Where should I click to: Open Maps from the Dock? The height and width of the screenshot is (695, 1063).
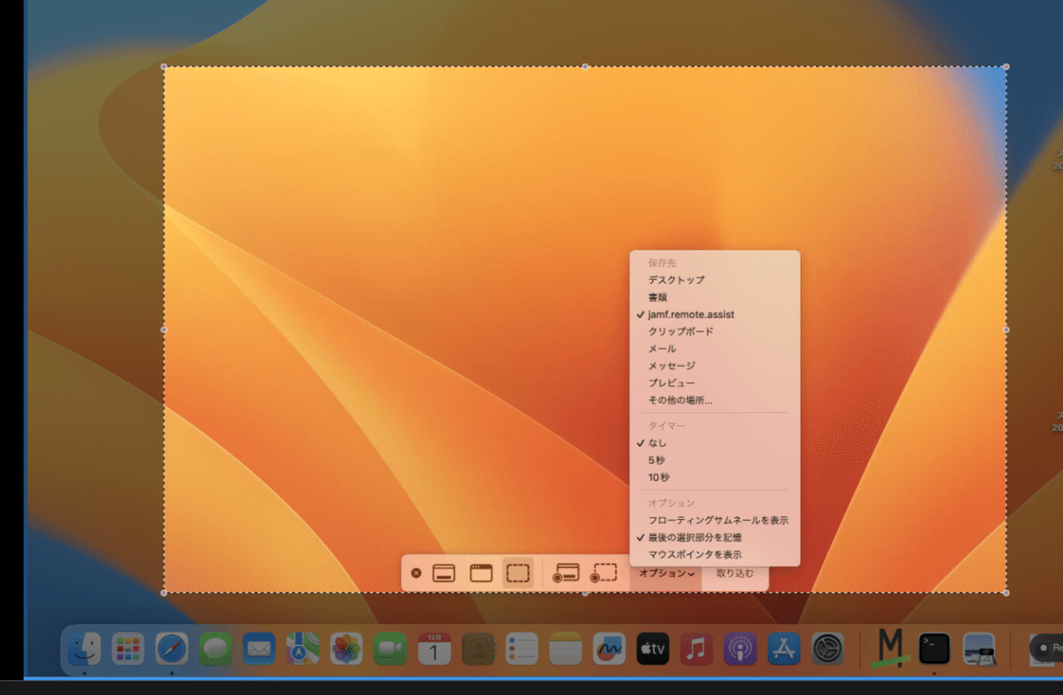click(x=303, y=649)
